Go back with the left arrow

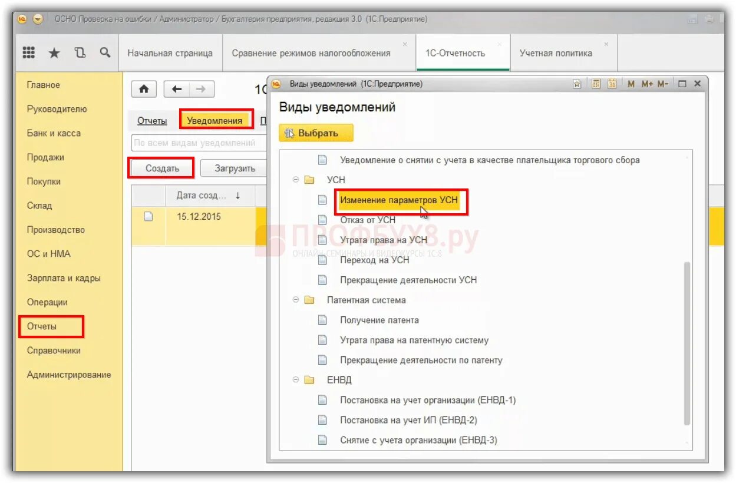pyautogui.click(x=177, y=90)
